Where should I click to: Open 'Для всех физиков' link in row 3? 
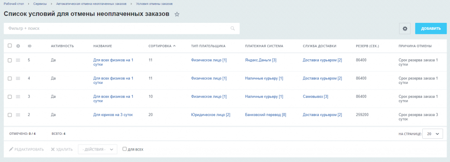tap(113, 99)
